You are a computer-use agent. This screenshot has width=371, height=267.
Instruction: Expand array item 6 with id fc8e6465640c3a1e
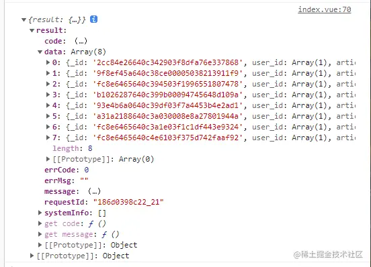point(48,127)
